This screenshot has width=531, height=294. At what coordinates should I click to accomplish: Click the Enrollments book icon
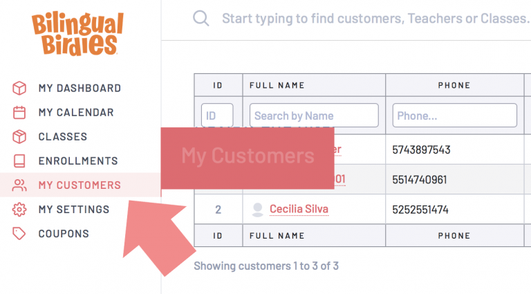coord(19,161)
